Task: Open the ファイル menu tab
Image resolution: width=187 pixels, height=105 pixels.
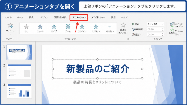Action: click(x=8, y=17)
